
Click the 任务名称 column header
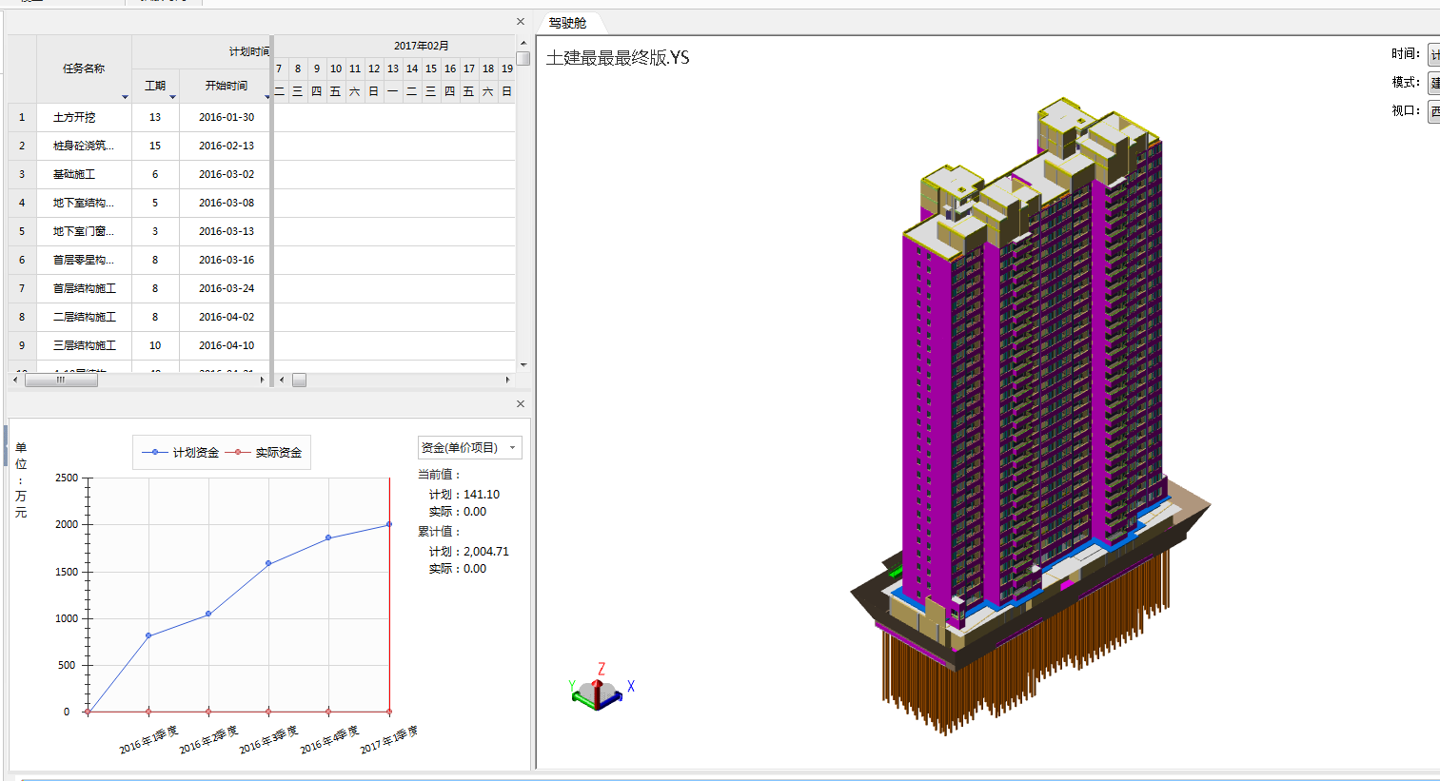[84, 68]
